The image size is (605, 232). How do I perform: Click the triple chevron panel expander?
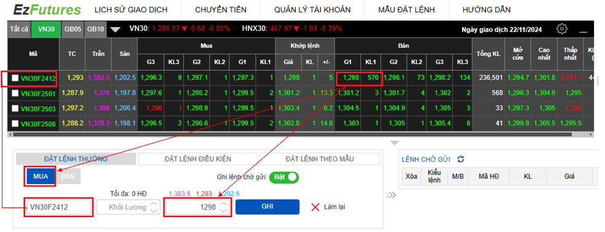tap(391, 195)
